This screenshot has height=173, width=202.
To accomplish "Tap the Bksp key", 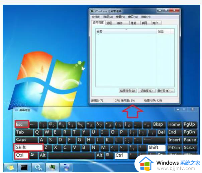I will point(159,125).
